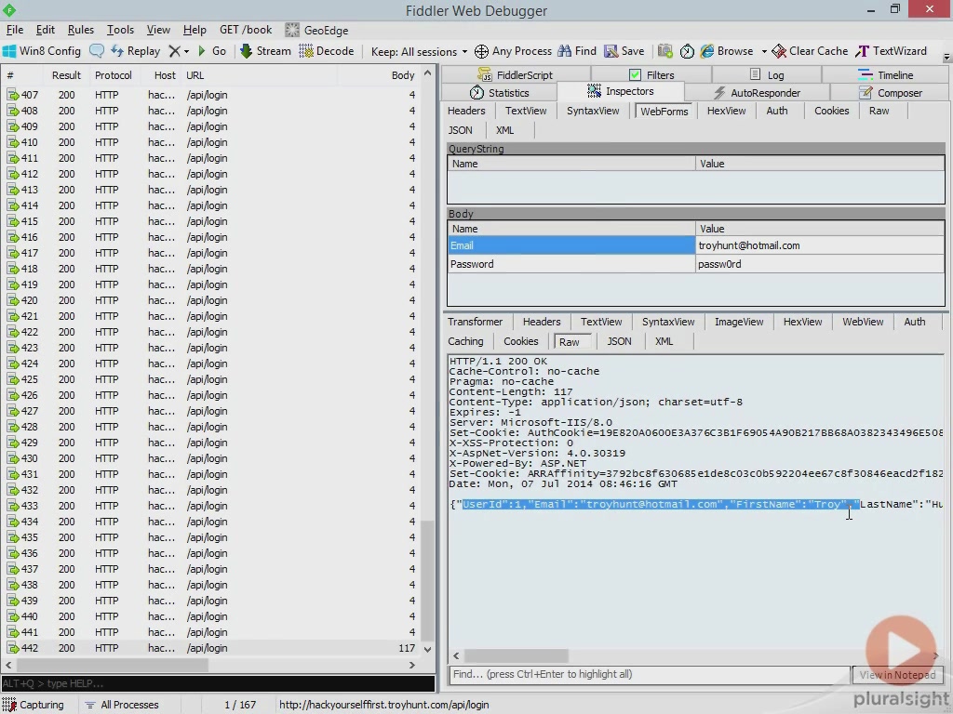Switch to the Timeline tab
Image resolution: width=953 pixels, height=714 pixels.
(885, 75)
